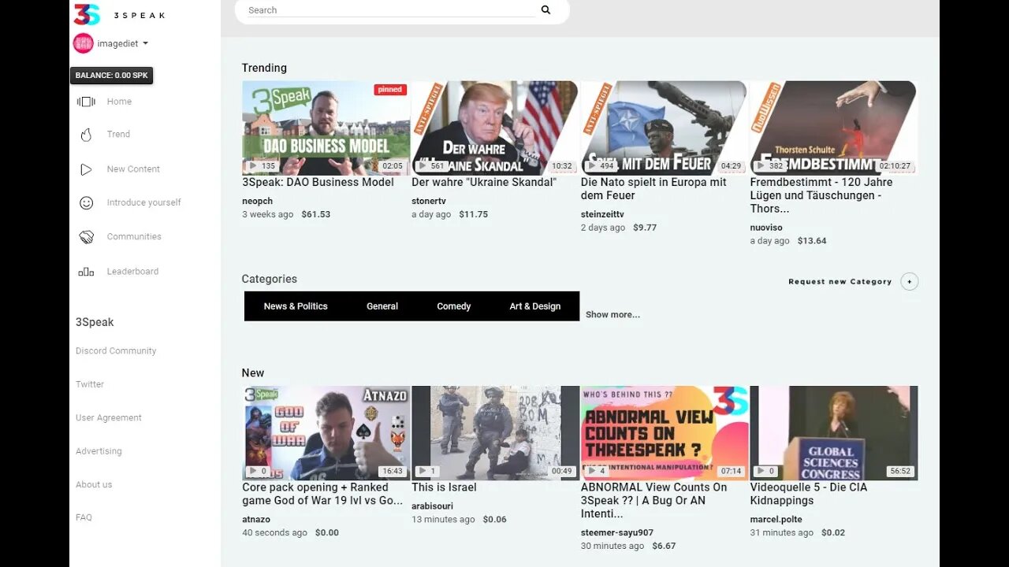Visit the arabisouri channel
The height and width of the screenshot is (567, 1009).
[432, 506]
